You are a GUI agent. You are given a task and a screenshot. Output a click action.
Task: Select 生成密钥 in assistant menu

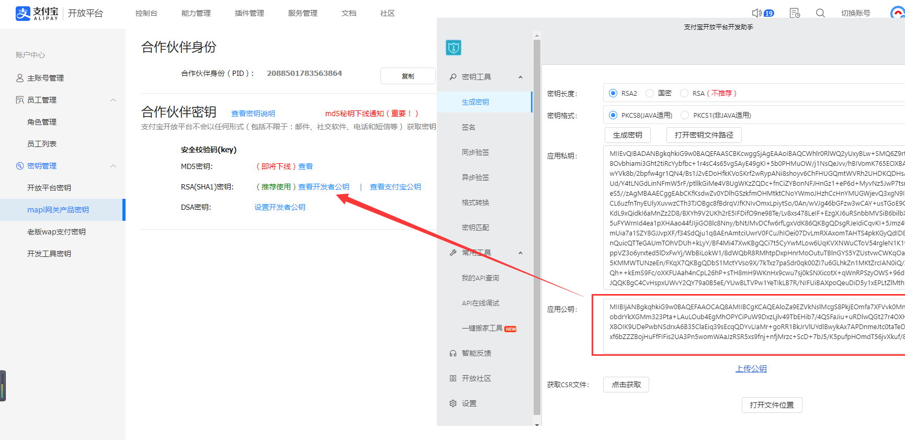pyautogui.click(x=484, y=102)
